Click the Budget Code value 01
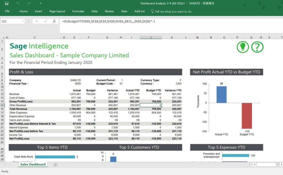This screenshot has width=283, height=175. (121, 84)
